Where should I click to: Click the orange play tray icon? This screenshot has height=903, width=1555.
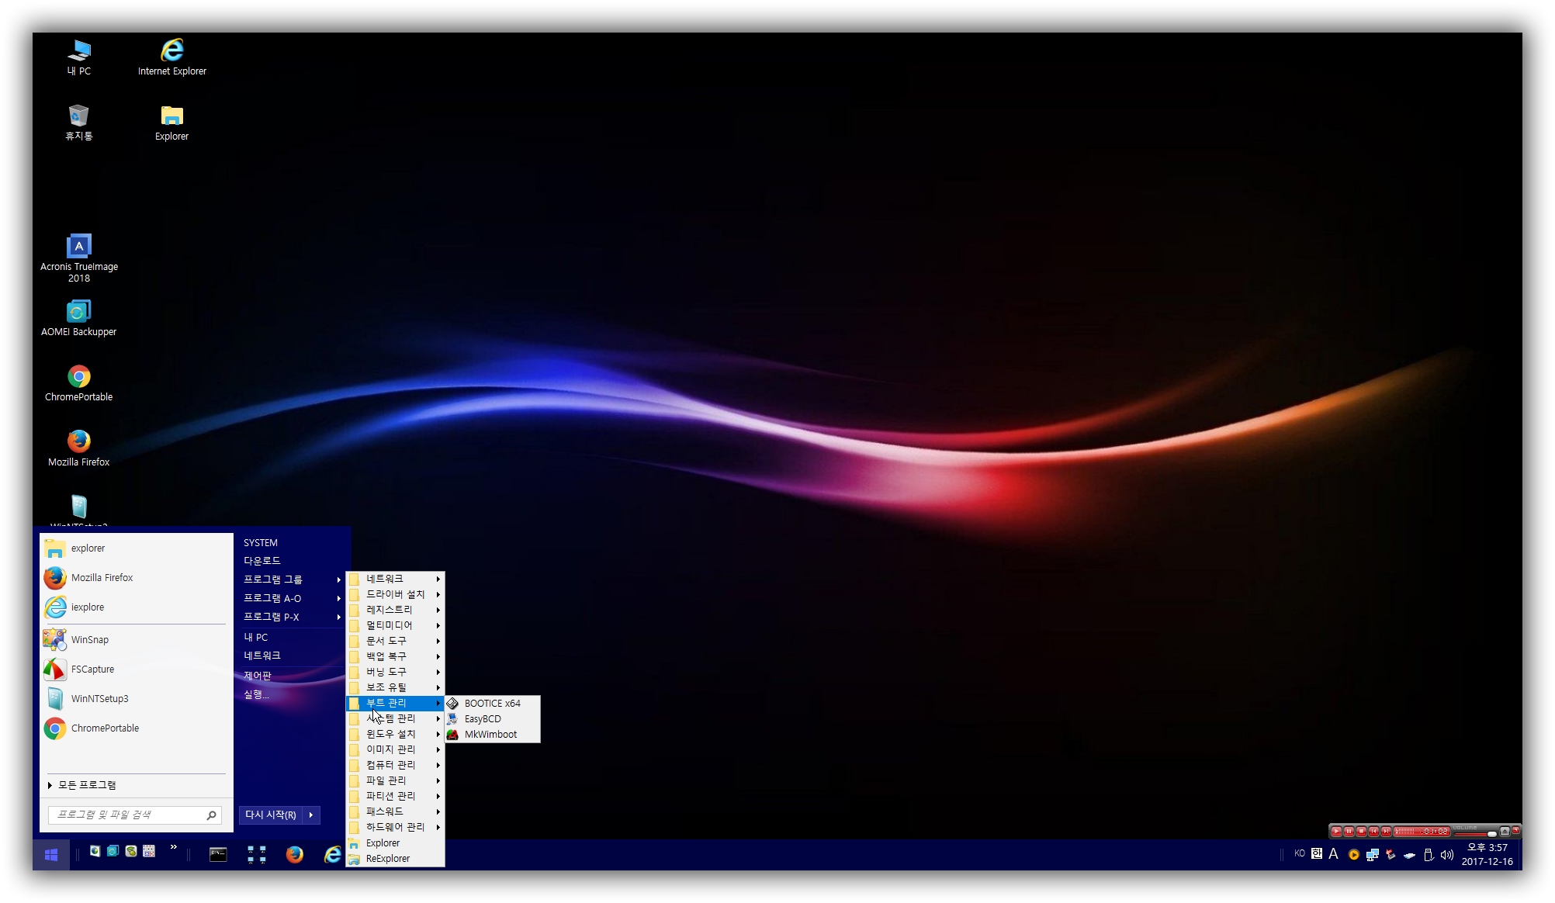click(x=1354, y=855)
